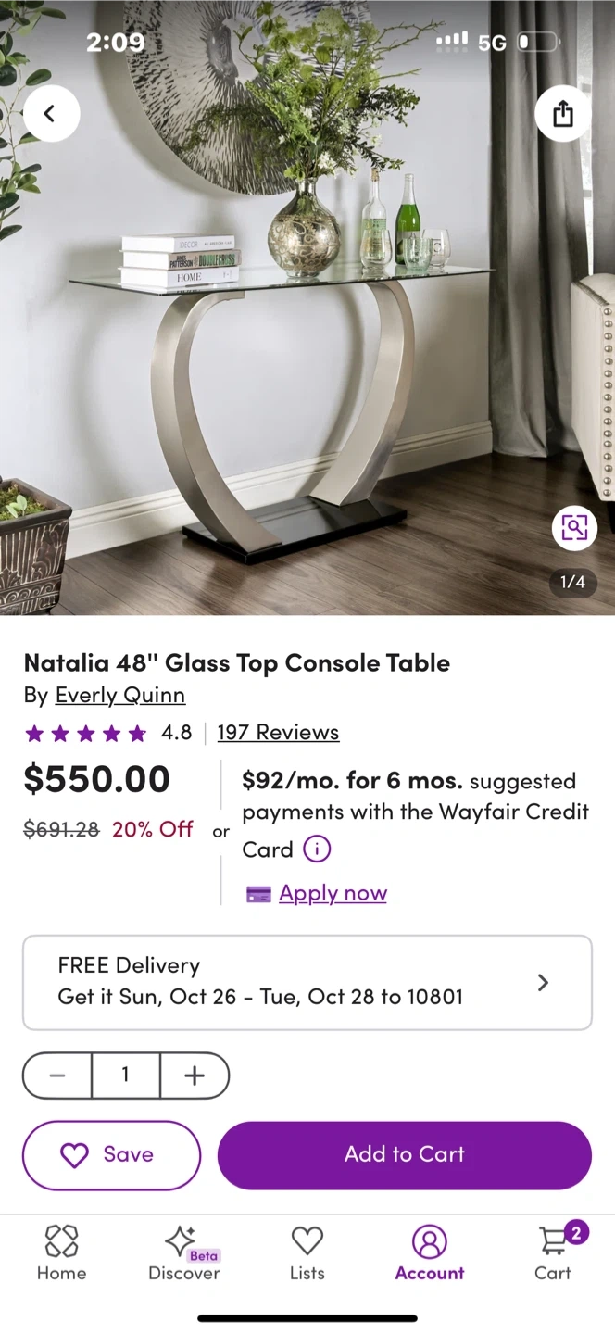615x1334 pixels.
Task: Open the Cart tab
Action: pos(553,1253)
